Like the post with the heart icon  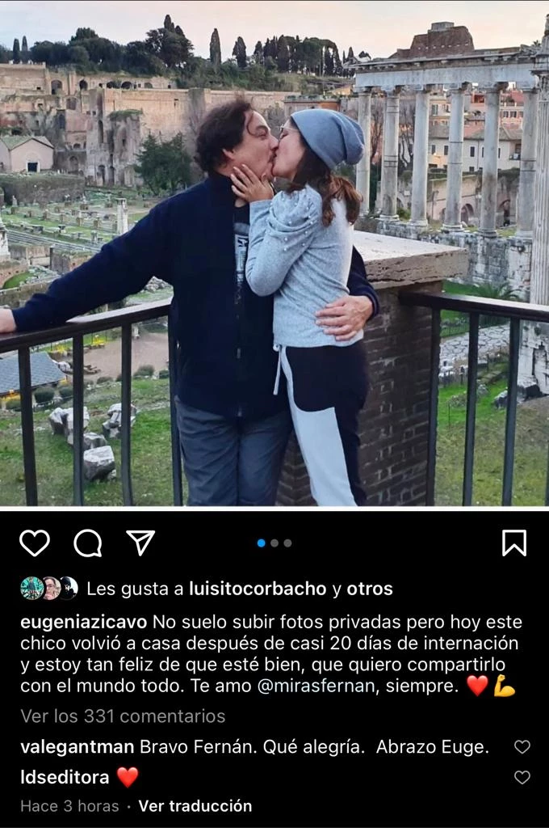35,543
